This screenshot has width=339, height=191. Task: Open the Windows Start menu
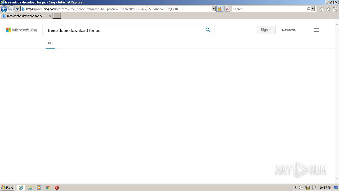(x=7, y=188)
